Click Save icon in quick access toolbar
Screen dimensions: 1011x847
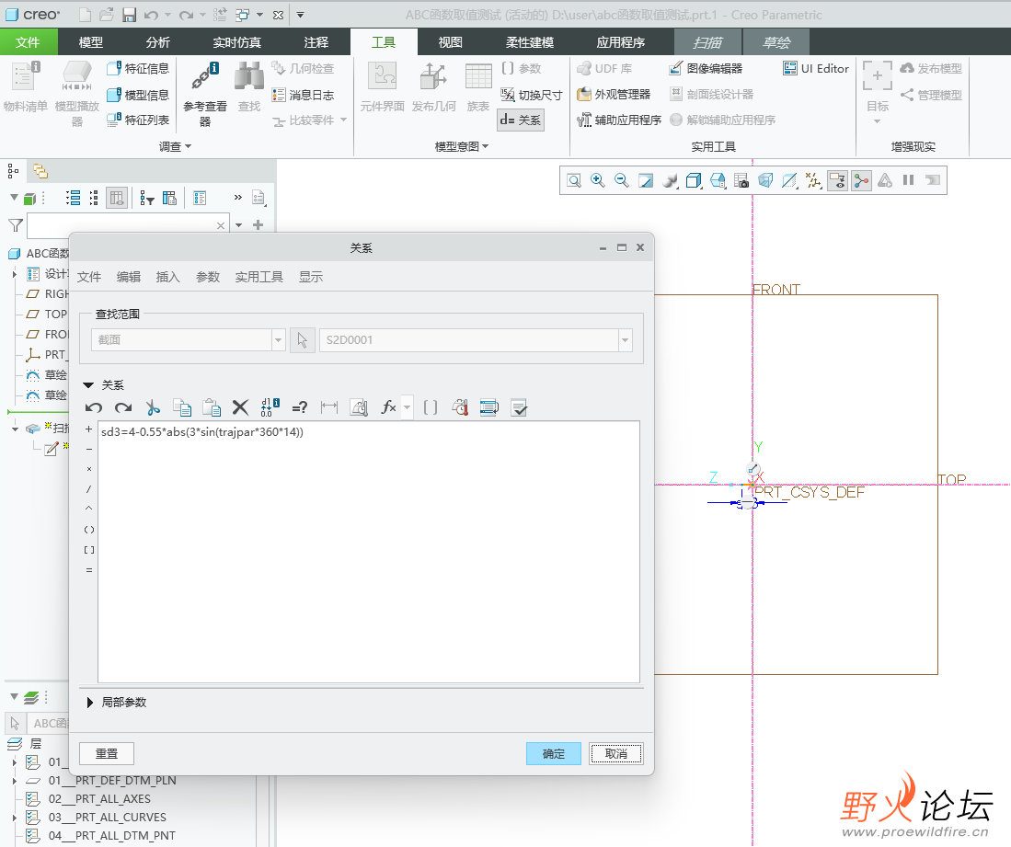tap(129, 15)
